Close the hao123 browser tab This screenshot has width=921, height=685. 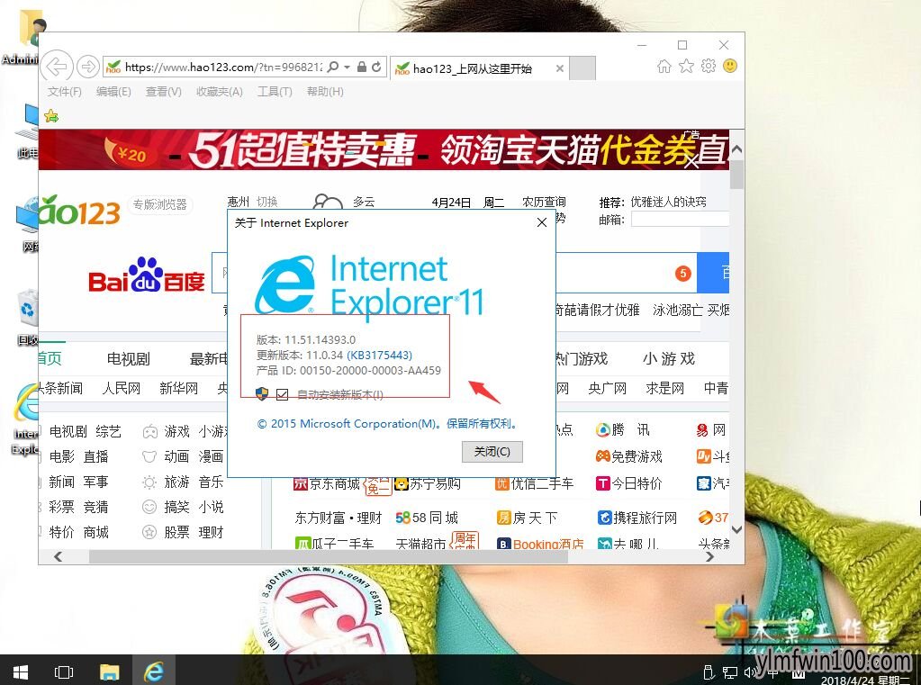point(560,68)
